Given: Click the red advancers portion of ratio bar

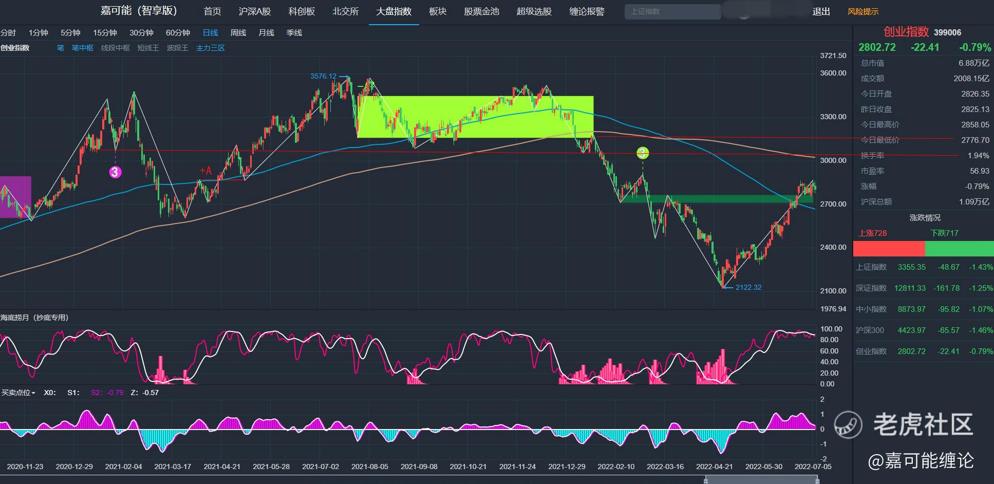Looking at the screenshot, I should point(889,249).
